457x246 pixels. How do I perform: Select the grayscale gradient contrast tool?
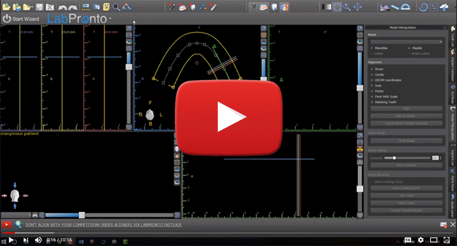[326, 7]
